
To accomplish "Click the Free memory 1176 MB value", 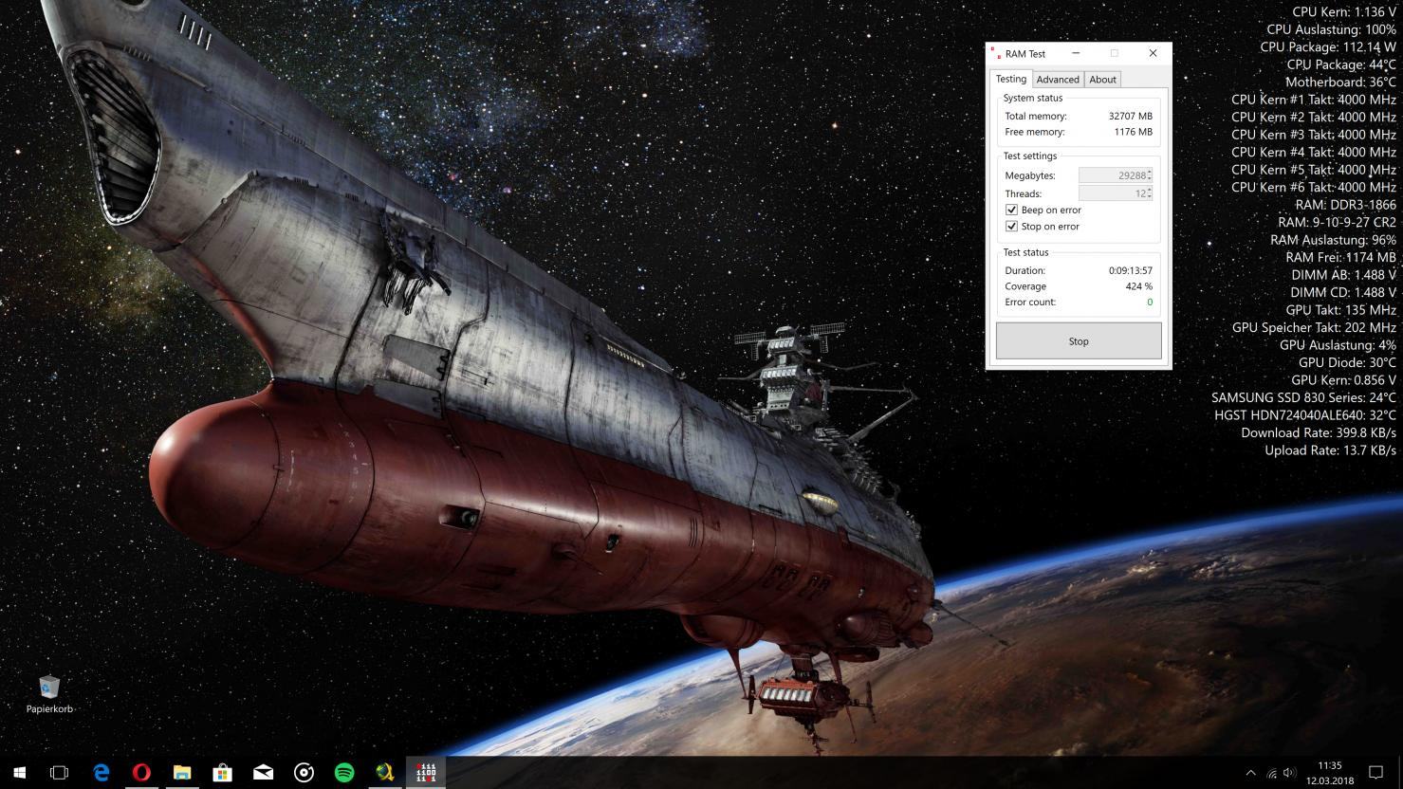I will tap(1133, 132).
